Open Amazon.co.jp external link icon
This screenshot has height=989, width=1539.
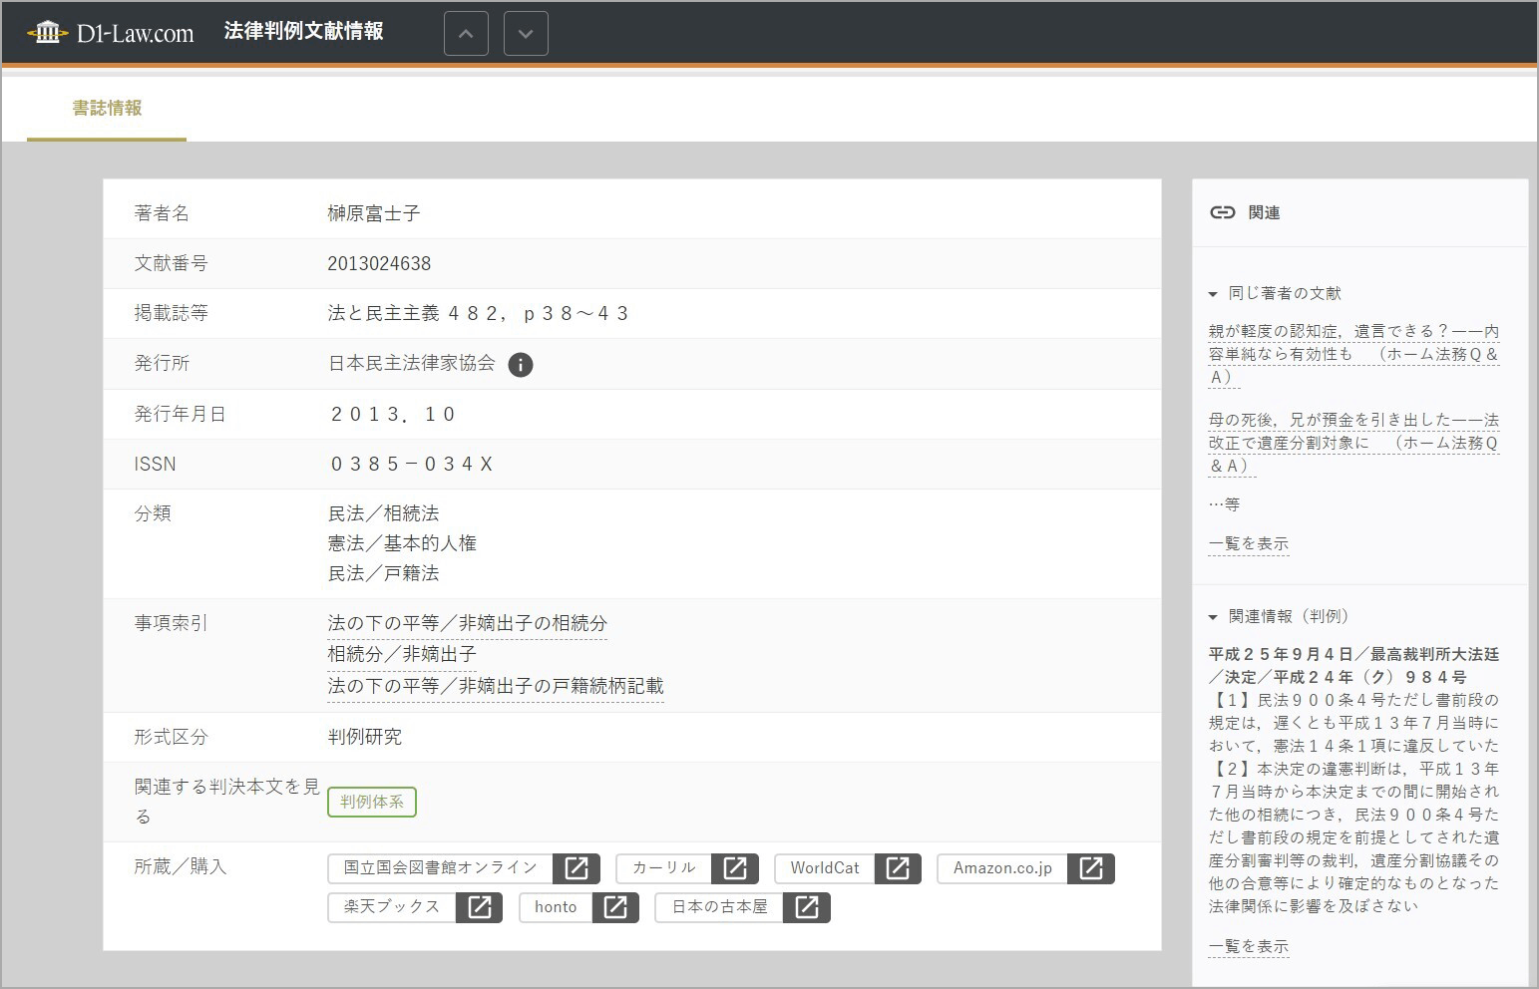pyautogui.click(x=1090, y=868)
